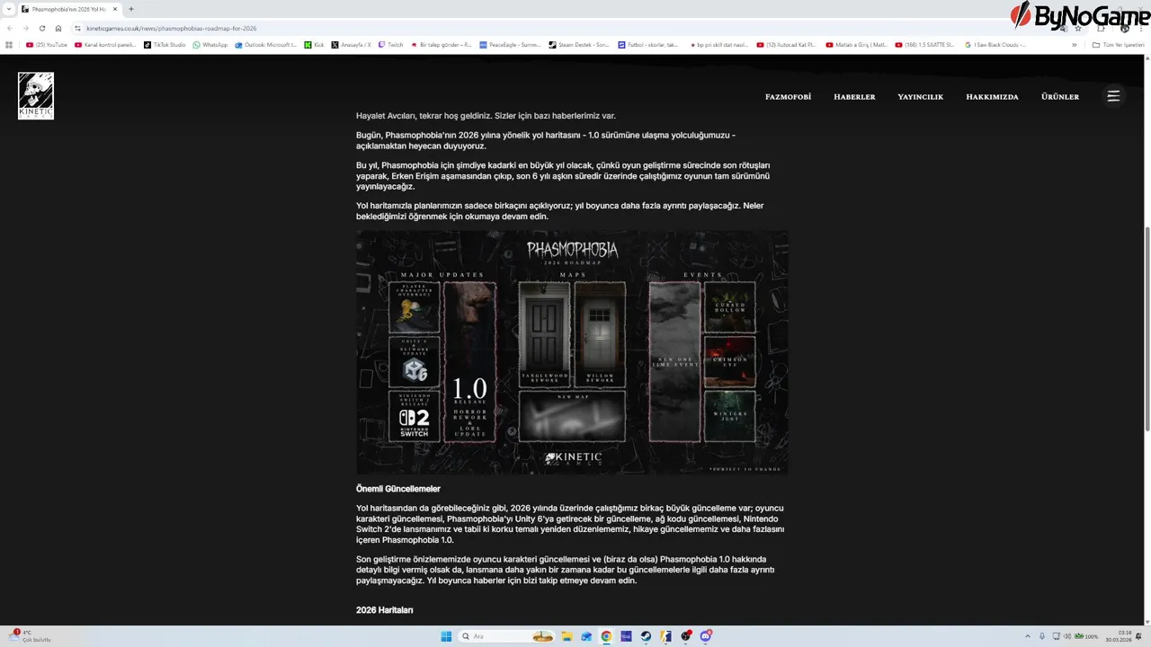
Task: Open Discord from the taskbar
Action: [x=706, y=636]
